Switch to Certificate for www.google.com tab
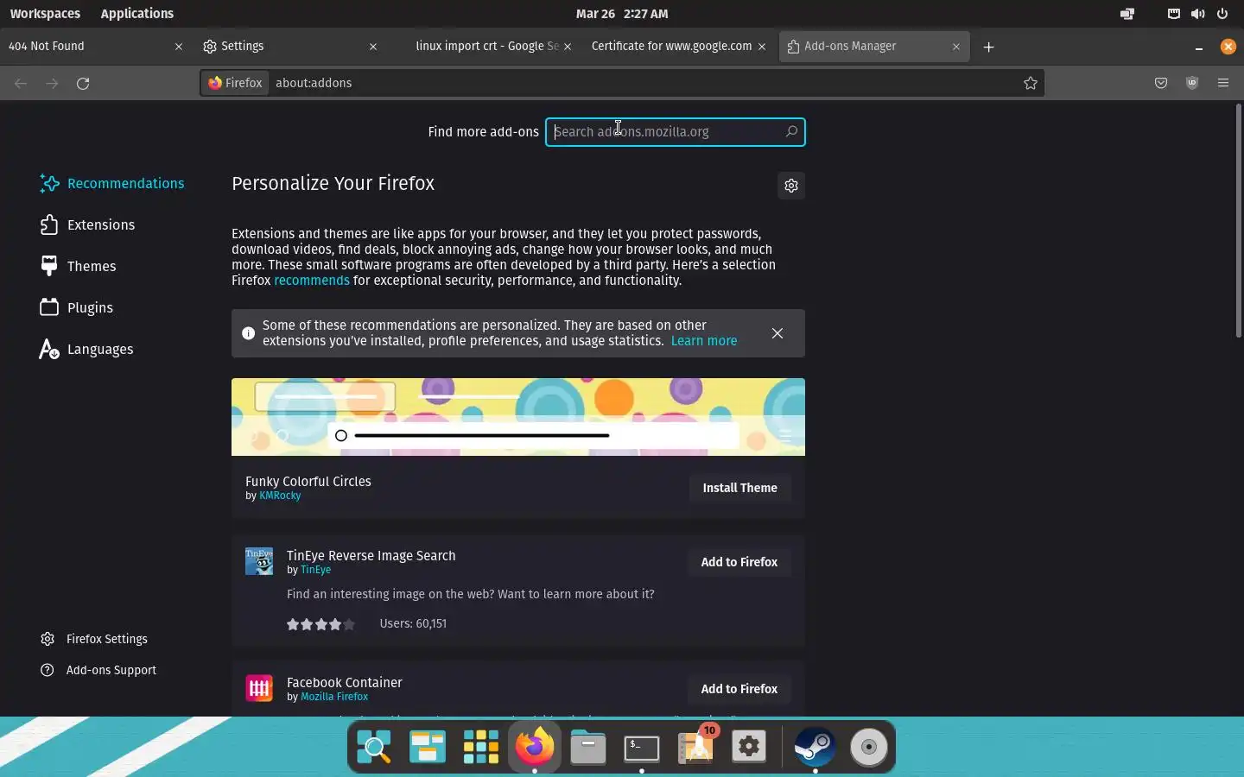Screen dimensions: 1244x777 [x=678, y=47]
